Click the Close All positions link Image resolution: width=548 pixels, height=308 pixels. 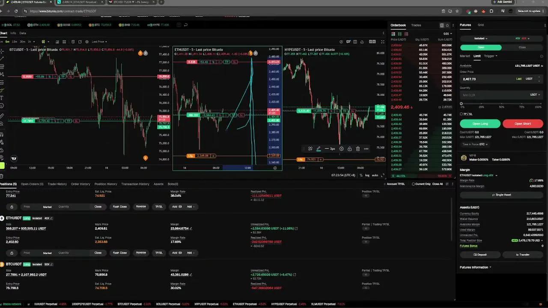tap(438, 184)
